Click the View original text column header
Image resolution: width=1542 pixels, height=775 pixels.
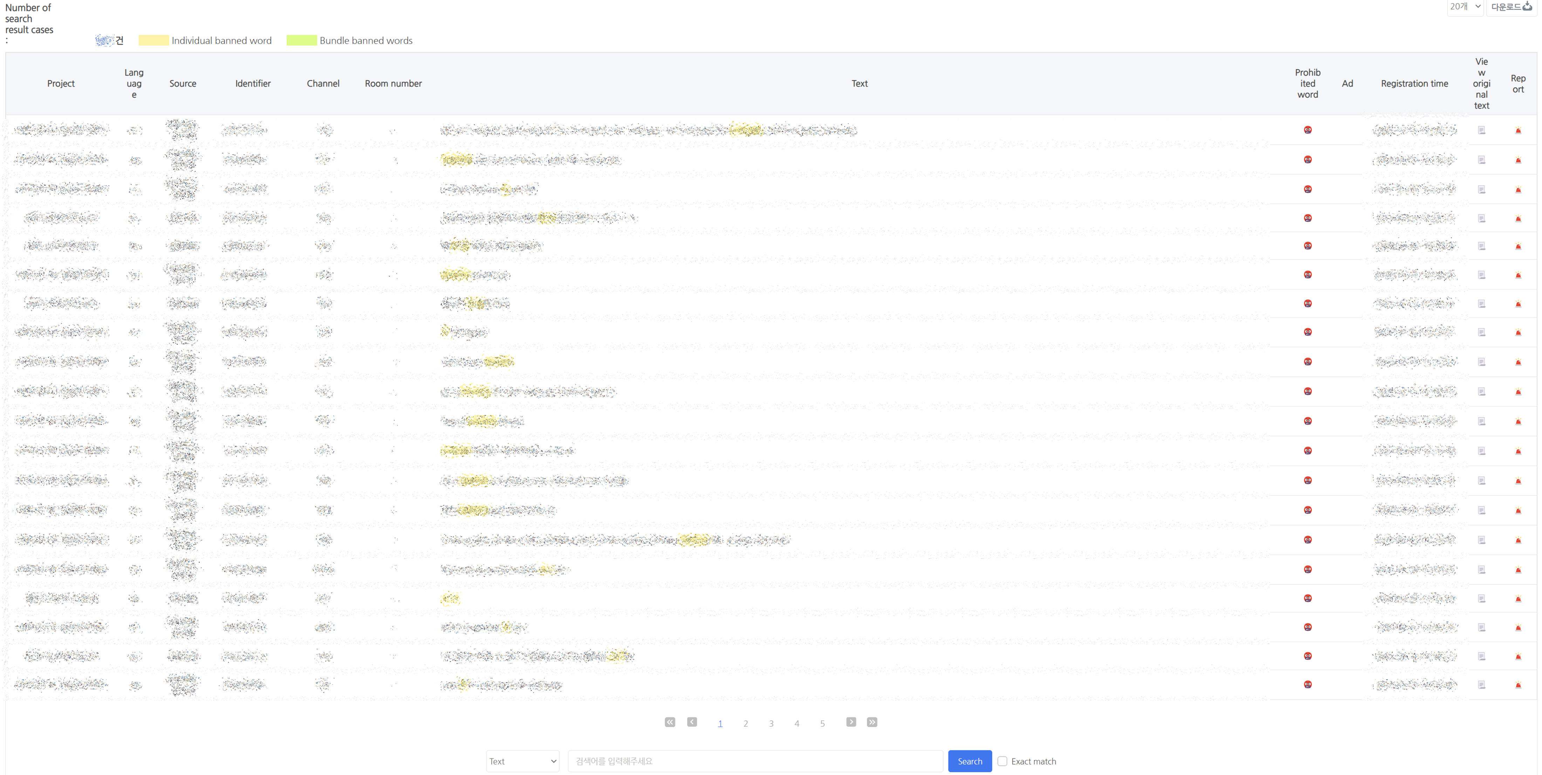click(1481, 83)
